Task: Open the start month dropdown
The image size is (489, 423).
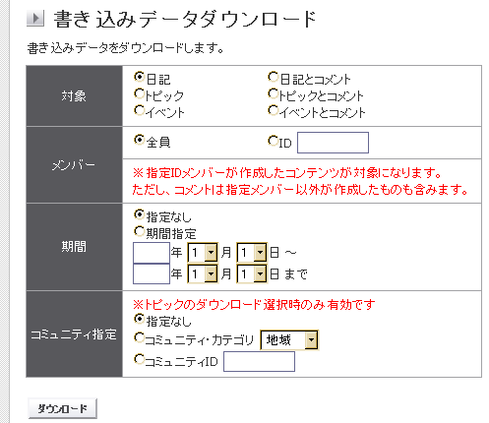Action: tap(203, 253)
